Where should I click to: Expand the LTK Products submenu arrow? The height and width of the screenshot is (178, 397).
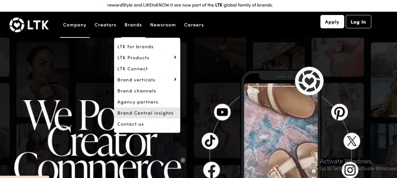click(x=175, y=58)
